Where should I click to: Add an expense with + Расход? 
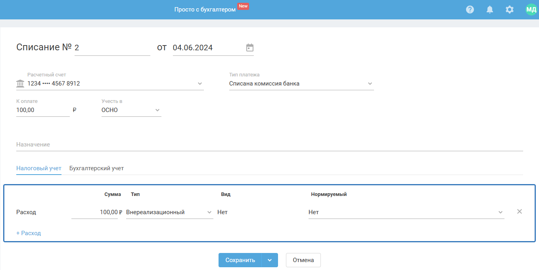point(29,233)
